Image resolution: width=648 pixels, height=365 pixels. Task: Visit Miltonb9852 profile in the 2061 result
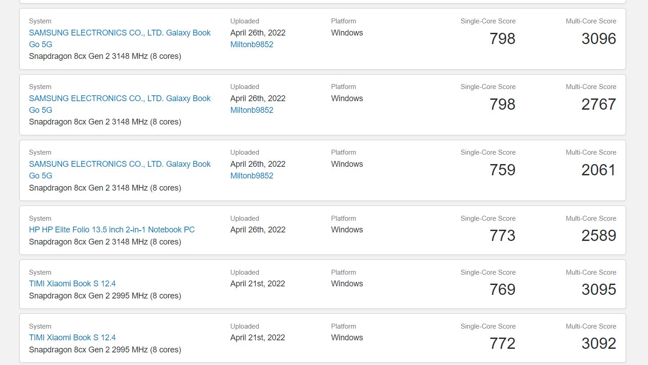pos(252,176)
